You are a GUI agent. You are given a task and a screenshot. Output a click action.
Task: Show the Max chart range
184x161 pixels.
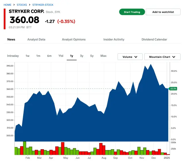click(x=103, y=56)
